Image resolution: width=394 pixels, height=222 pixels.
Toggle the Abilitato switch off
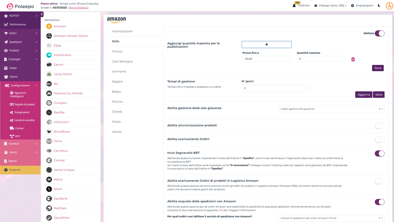[380, 33]
